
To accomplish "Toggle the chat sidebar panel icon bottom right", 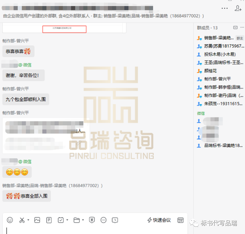I will (x=180, y=220).
